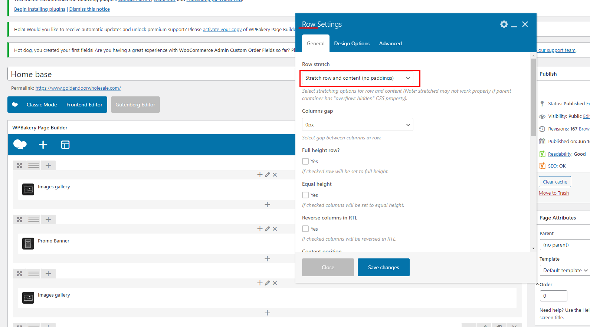Click our support team link
This screenshot has height=327, width=590.
tap(557, 50)
